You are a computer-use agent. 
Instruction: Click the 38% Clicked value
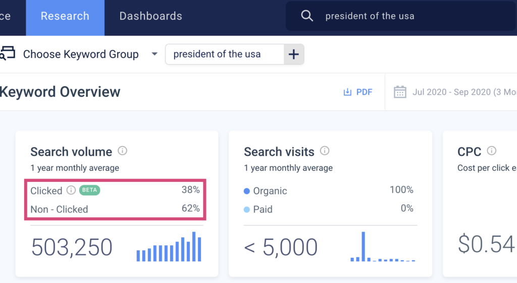pos(190,190)
